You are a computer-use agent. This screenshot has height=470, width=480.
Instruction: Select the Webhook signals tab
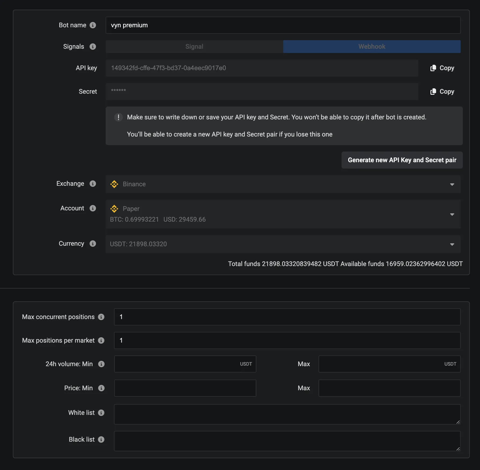tap(372, 47)
